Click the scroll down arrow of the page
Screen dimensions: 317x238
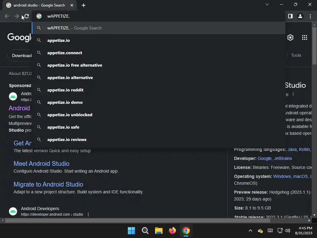pos(314,215)
